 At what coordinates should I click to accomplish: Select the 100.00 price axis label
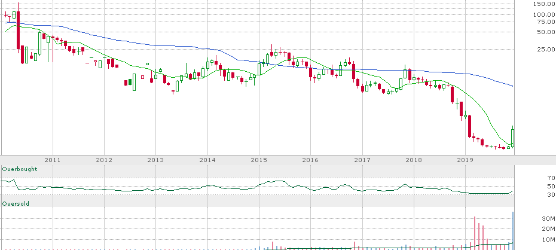coord(544,14)
